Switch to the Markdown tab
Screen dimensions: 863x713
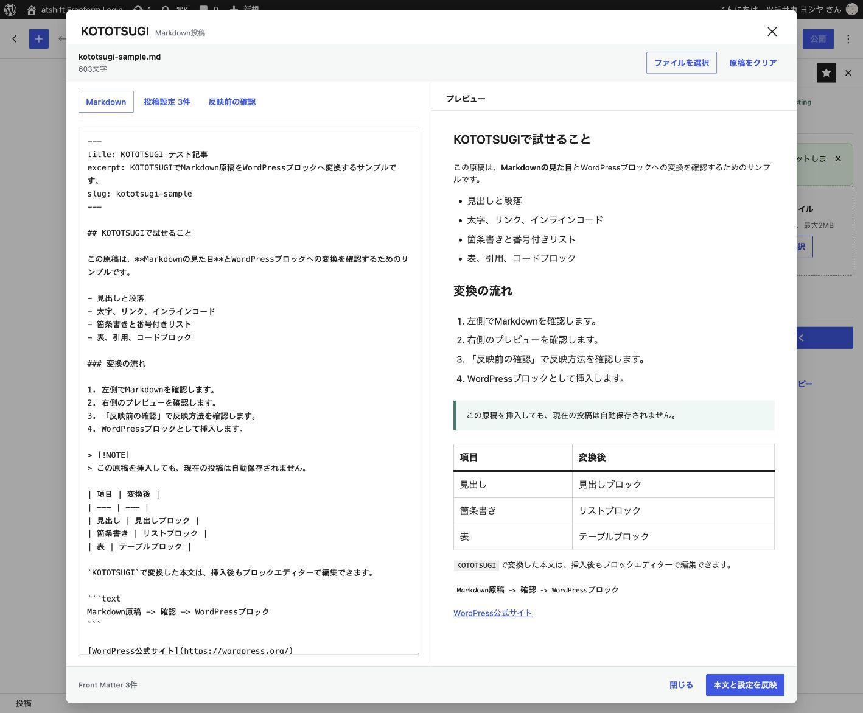pyautogui.click(x=106, y=102)
